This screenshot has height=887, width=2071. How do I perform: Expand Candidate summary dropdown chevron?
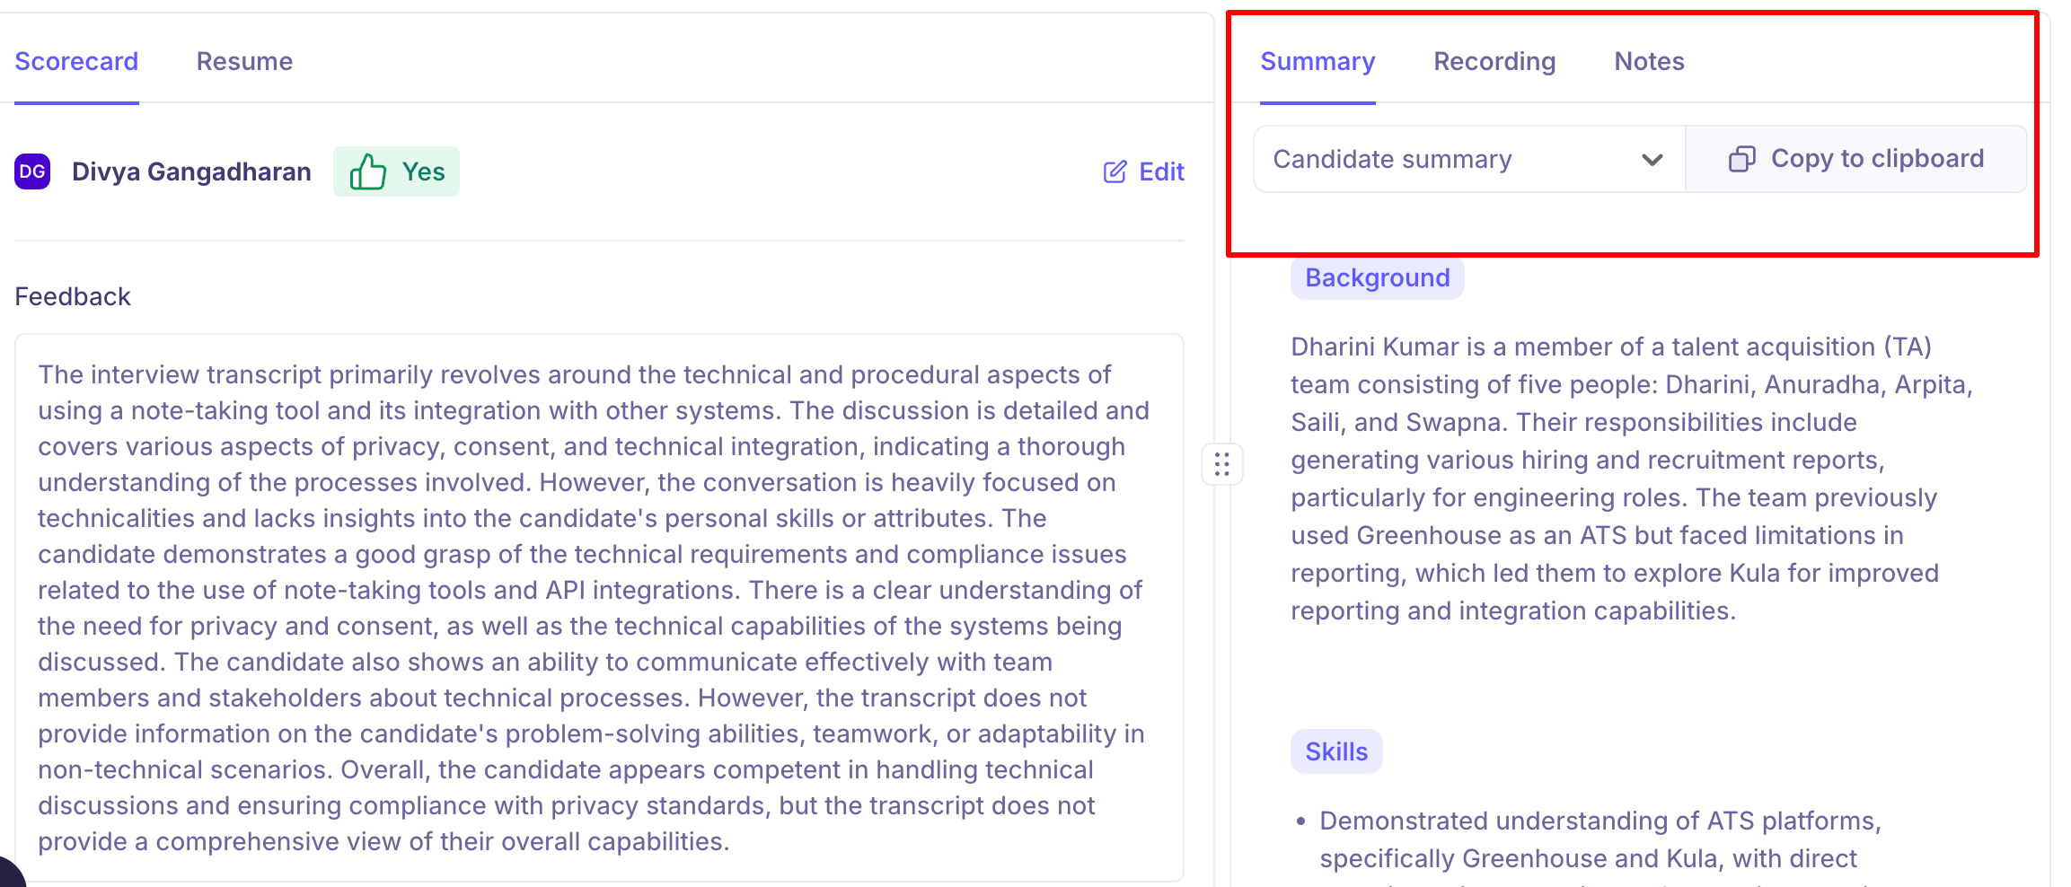pos(1652,160)
